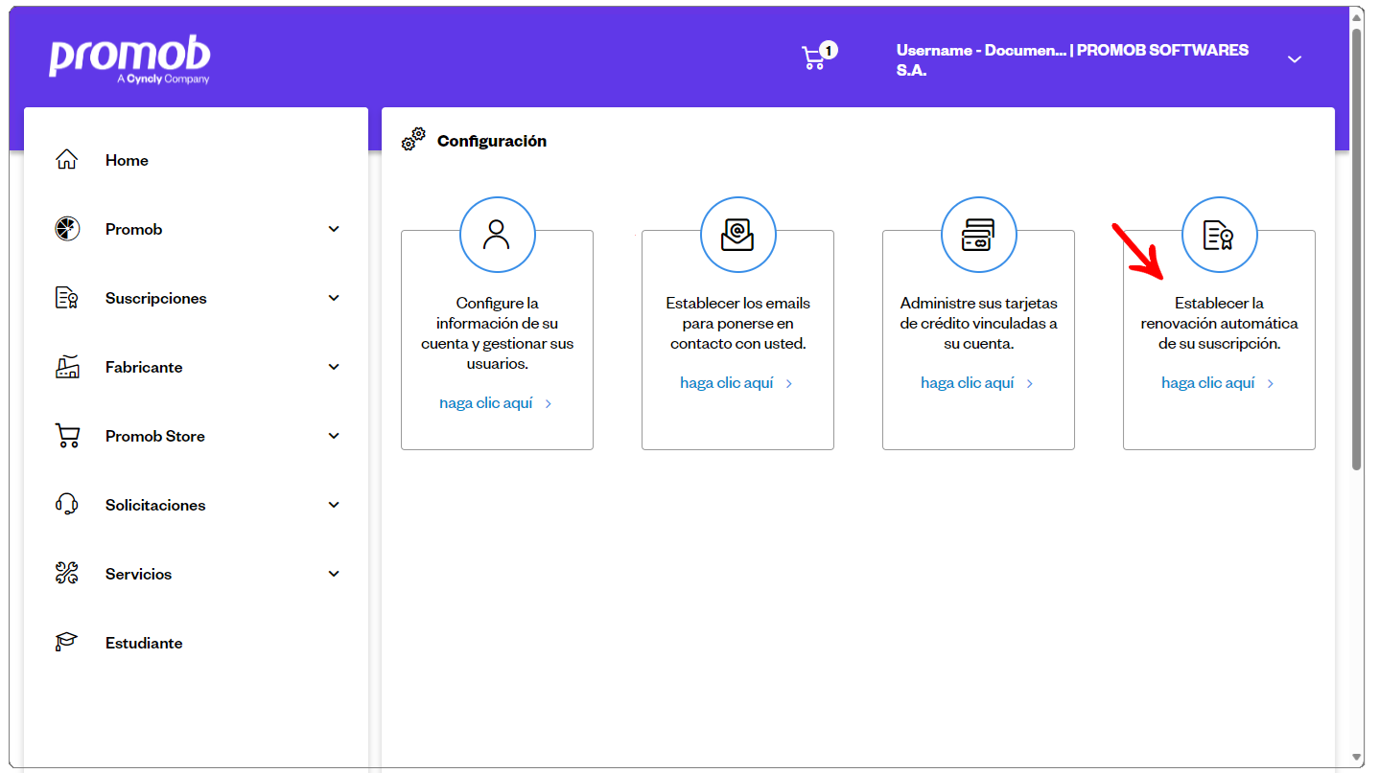Open the shopping cart icon in header
The image size is (1379, 773).
coord(812,59)
